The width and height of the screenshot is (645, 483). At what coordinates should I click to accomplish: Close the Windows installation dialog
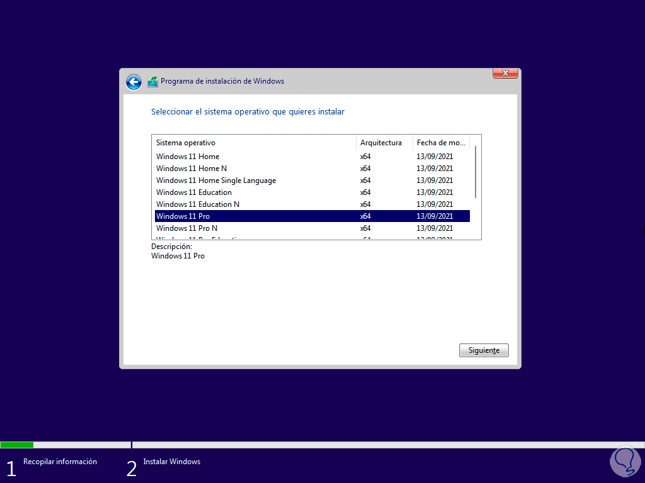click(505, 73)
